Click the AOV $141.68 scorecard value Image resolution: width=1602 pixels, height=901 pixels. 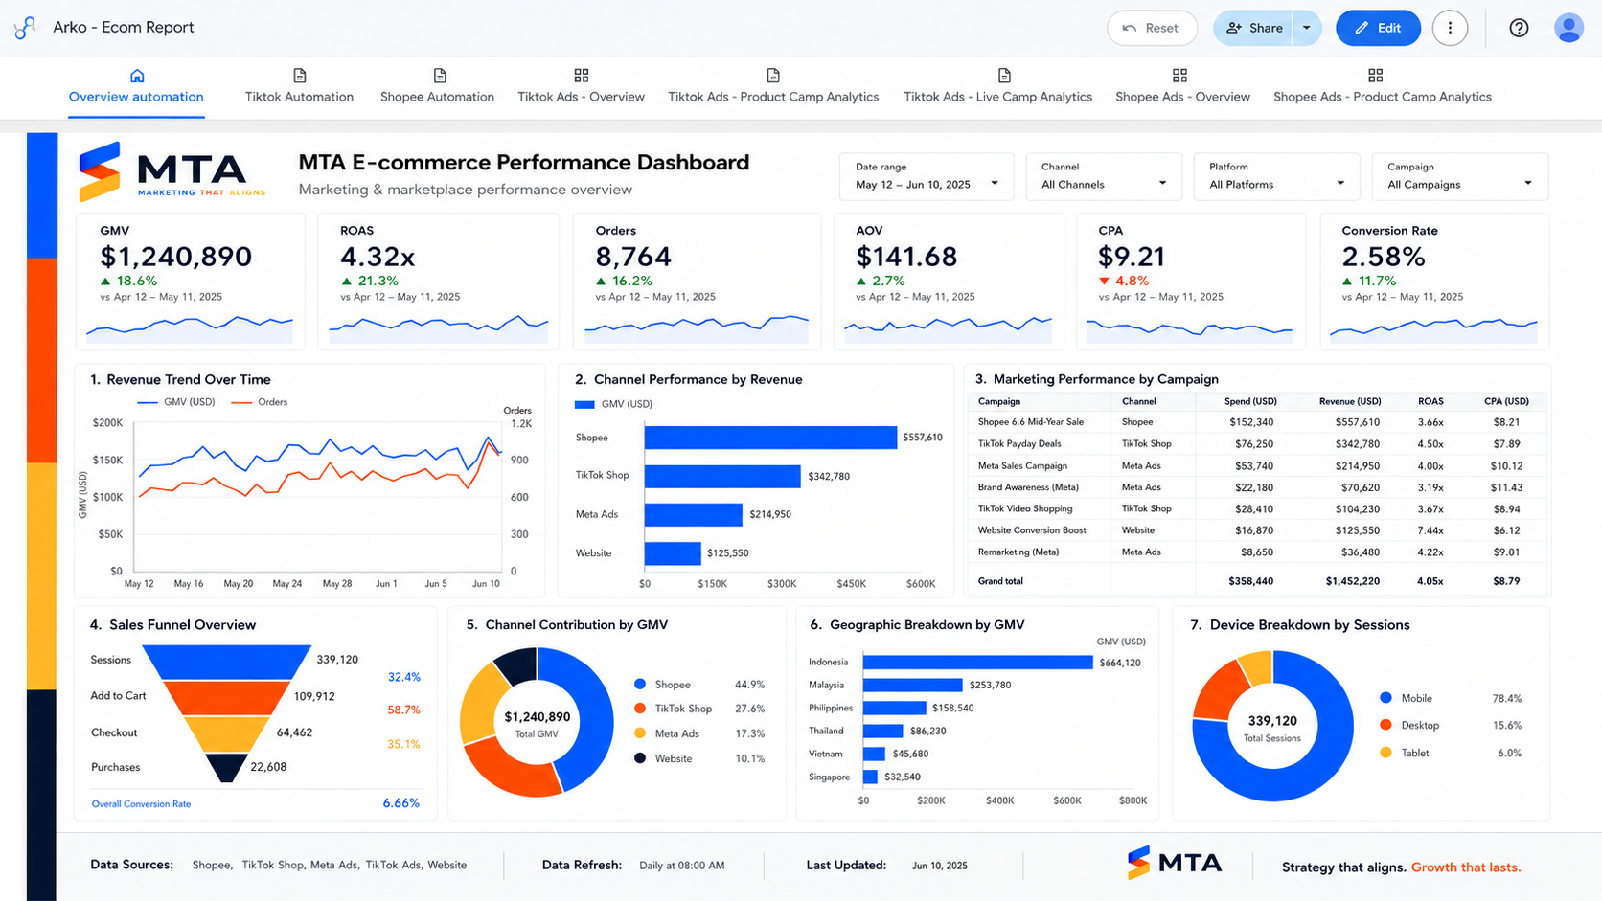pos(906,257)
